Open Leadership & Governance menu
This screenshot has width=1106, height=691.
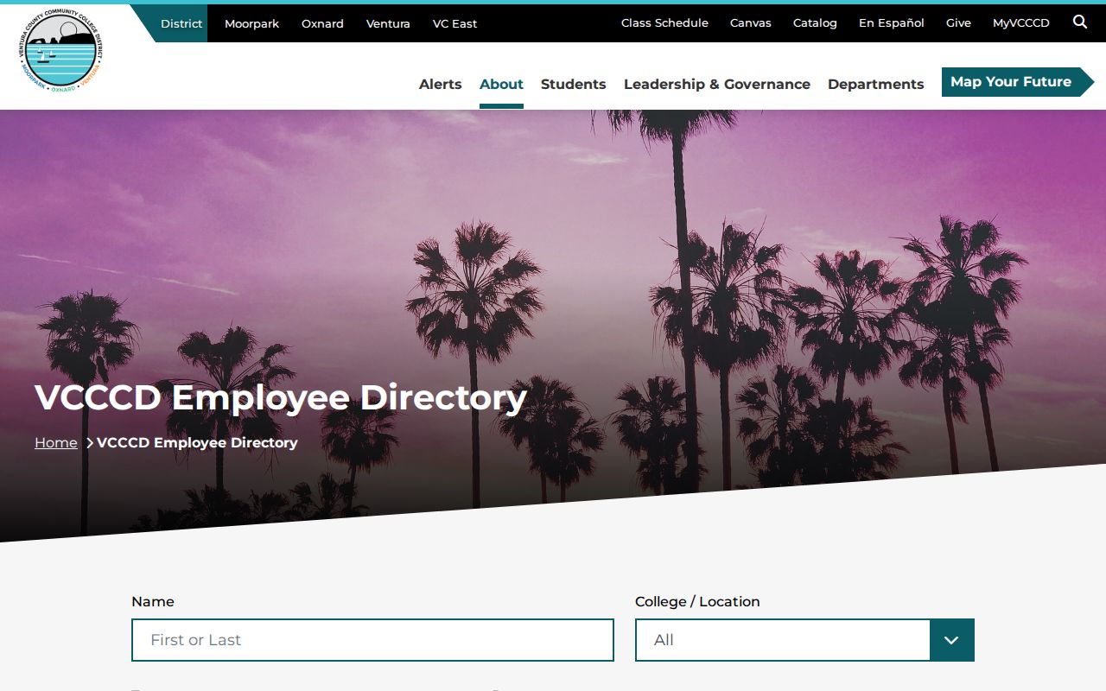[x=717, y=84]
